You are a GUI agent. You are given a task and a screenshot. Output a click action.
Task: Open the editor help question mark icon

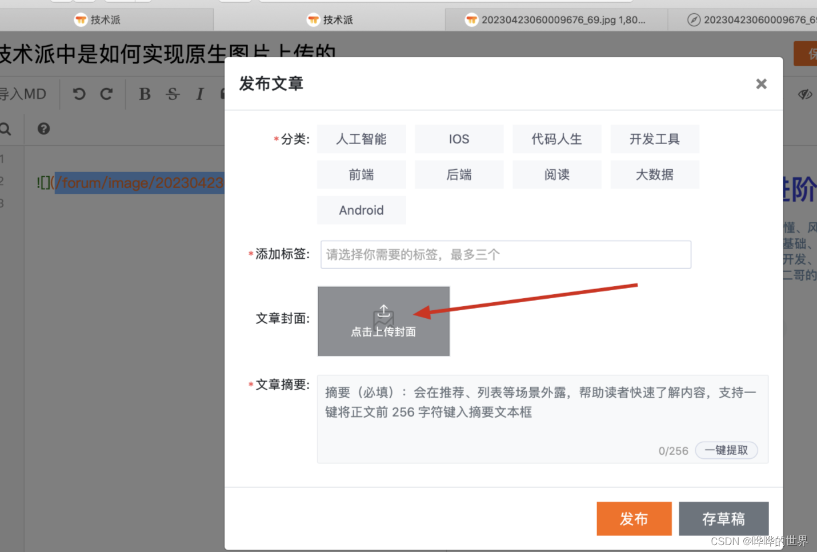click(x=43, y=129)
